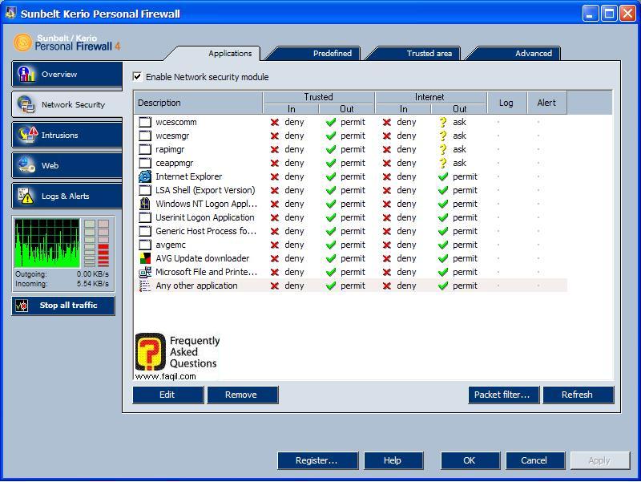This screenshot has width=641, height=482.
Task: Open the Packet filter dialog
Action: tap(503, 395)
